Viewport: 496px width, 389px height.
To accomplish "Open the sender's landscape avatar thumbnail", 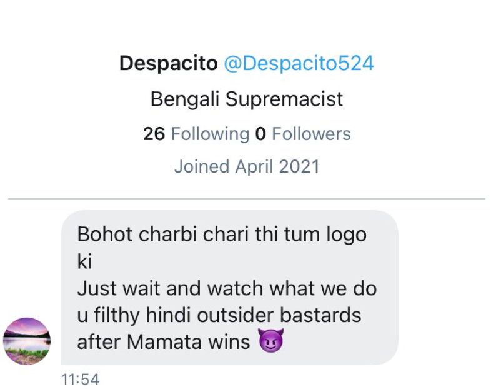I will click(x=27, y=341).
